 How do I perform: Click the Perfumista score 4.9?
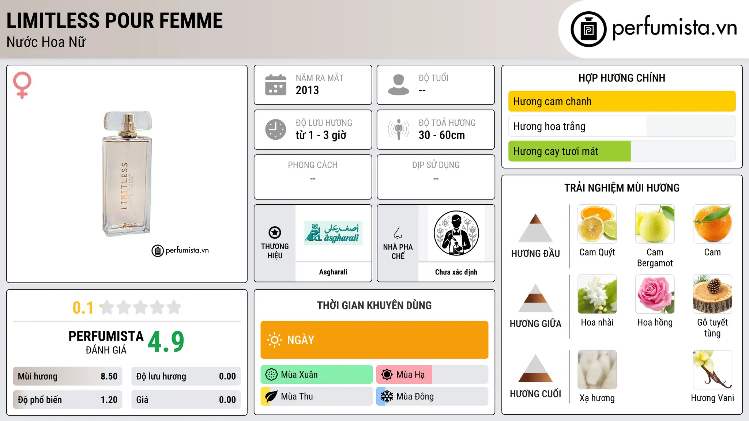(166, 342)
